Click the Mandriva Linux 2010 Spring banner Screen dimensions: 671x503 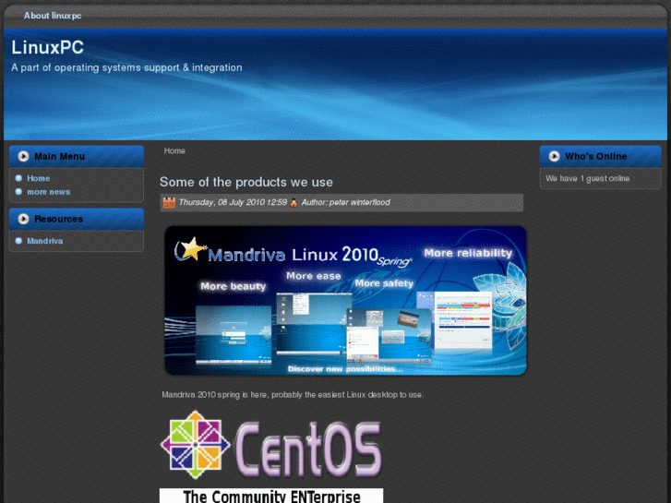click(x=345, y=301)
